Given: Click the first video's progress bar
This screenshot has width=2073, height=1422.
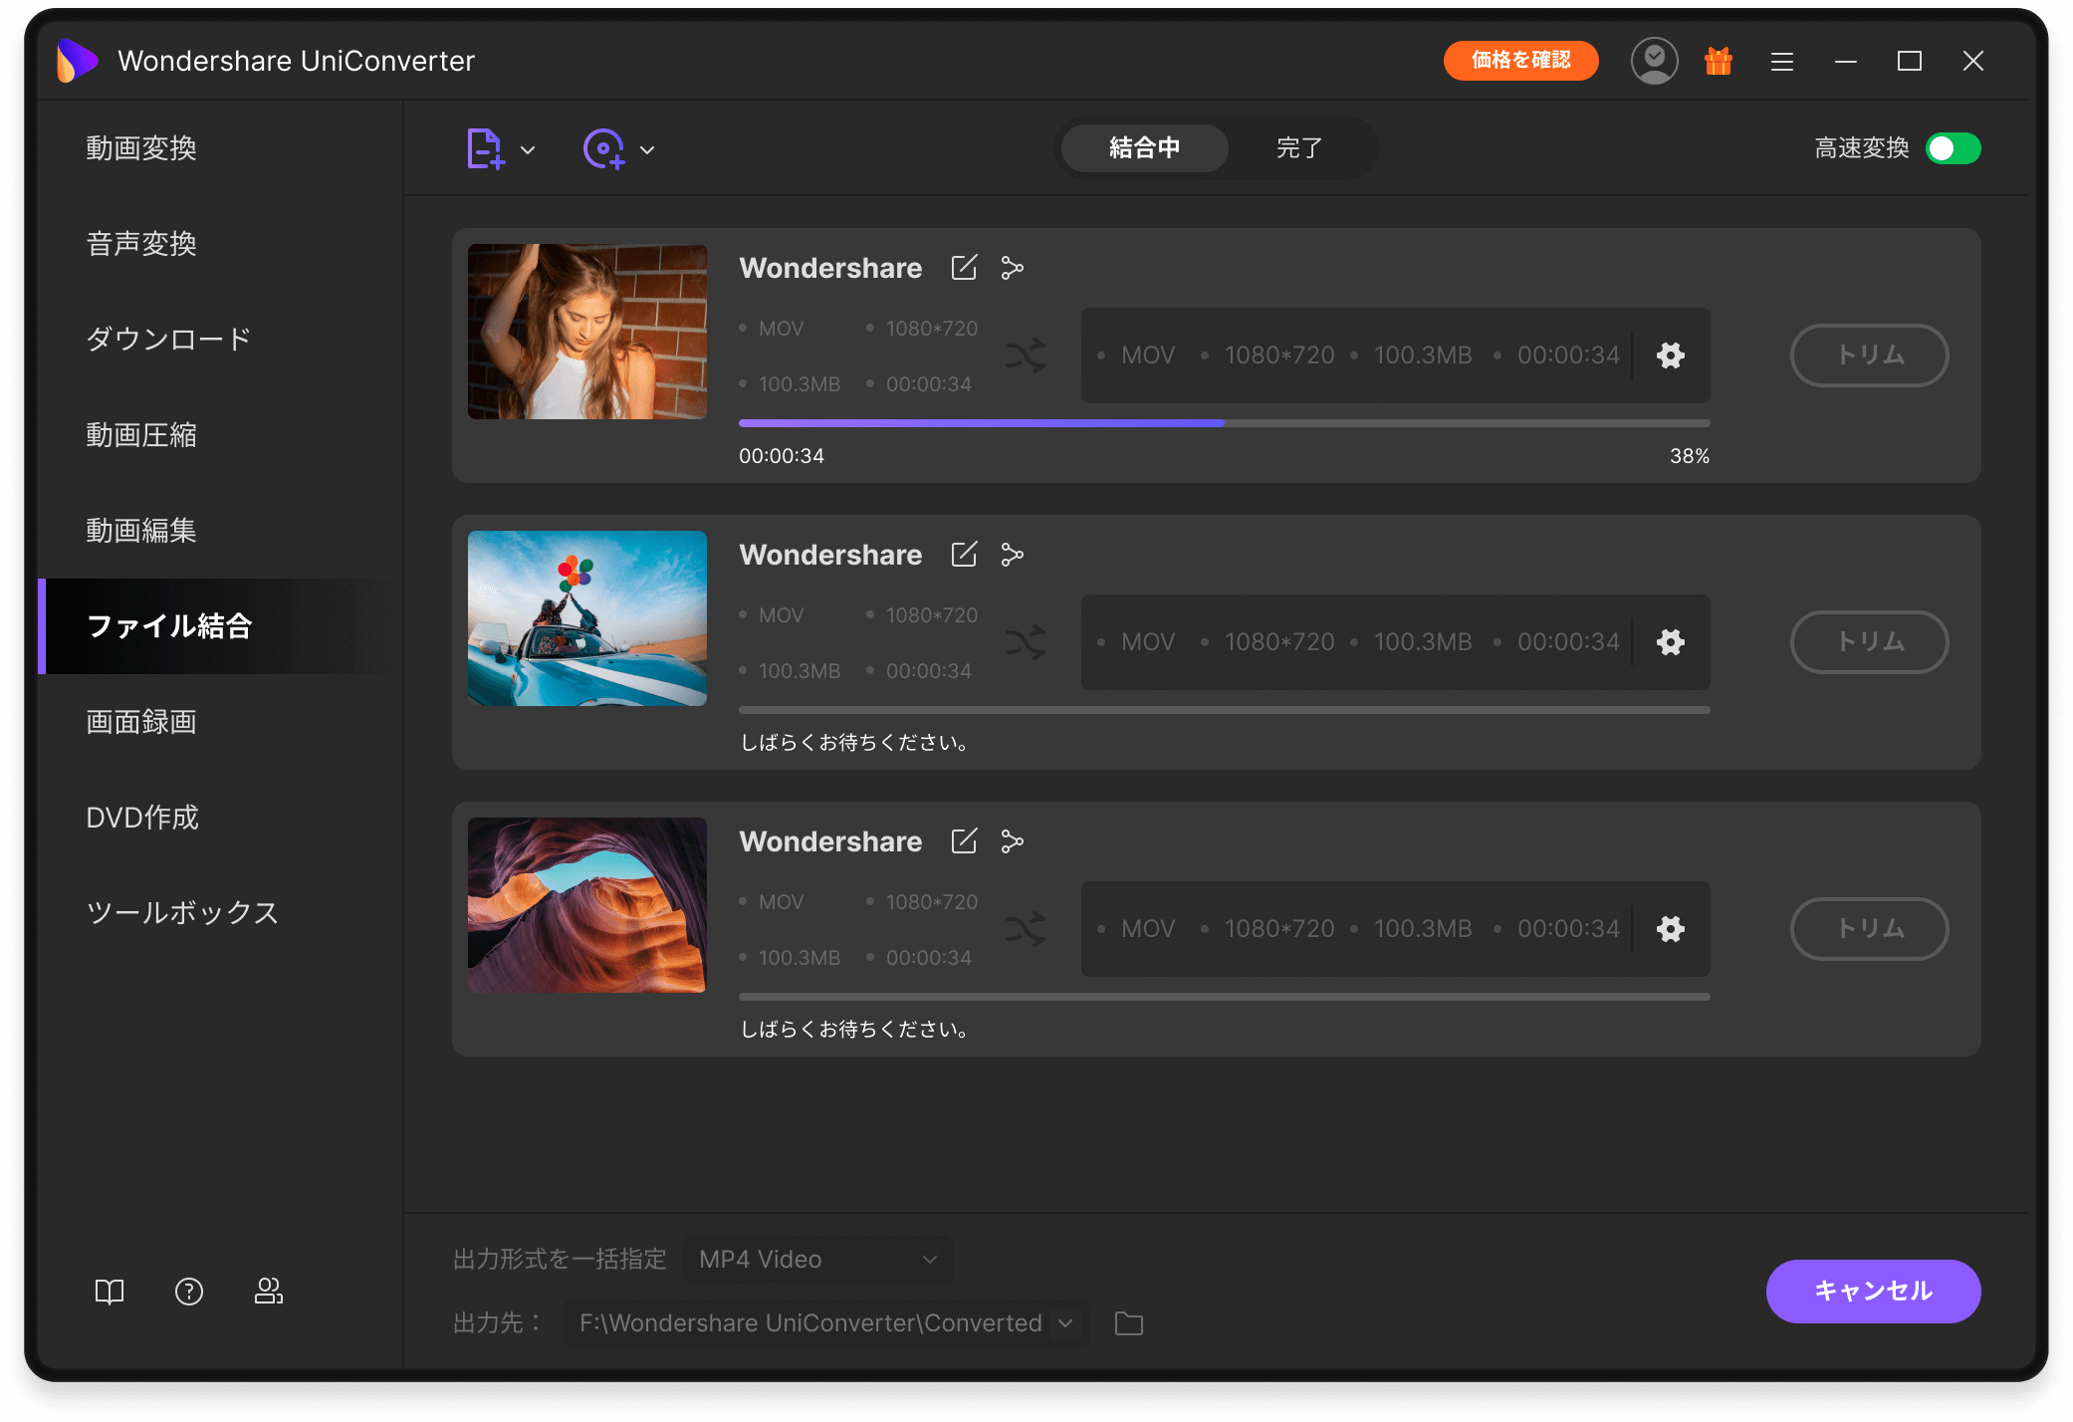Looking at the screenshot, I should pyautogui.click(x=1224, y=423).
